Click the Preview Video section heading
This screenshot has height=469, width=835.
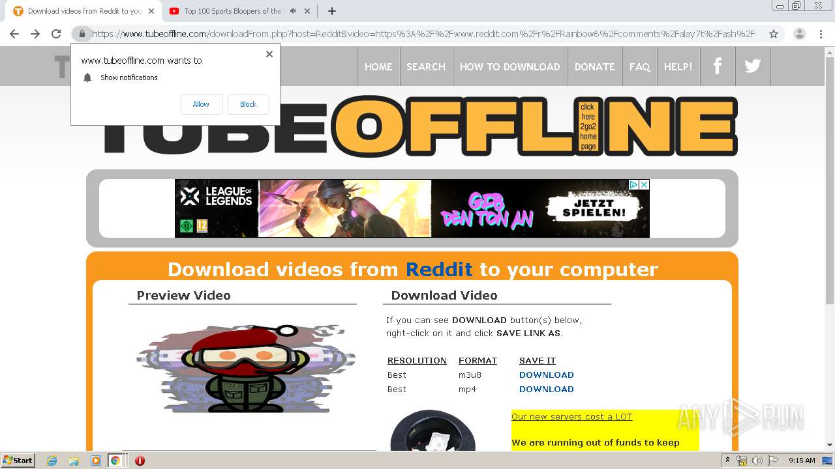click(x=183, y=296)
